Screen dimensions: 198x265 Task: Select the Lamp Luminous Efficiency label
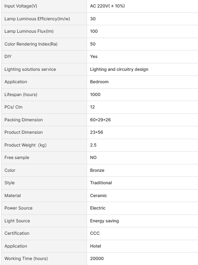37,19
